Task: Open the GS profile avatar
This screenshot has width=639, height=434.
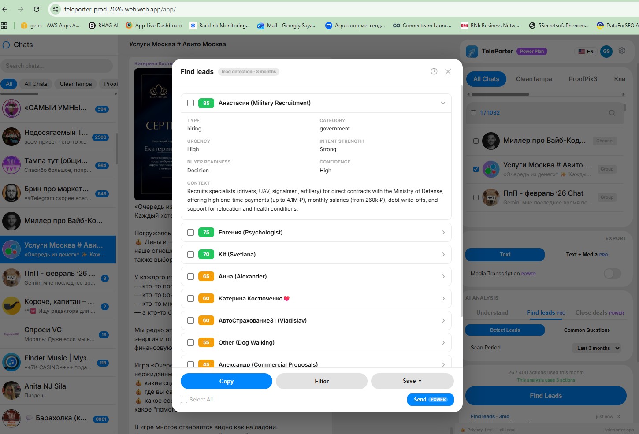Action: click(x=606, y=51)
